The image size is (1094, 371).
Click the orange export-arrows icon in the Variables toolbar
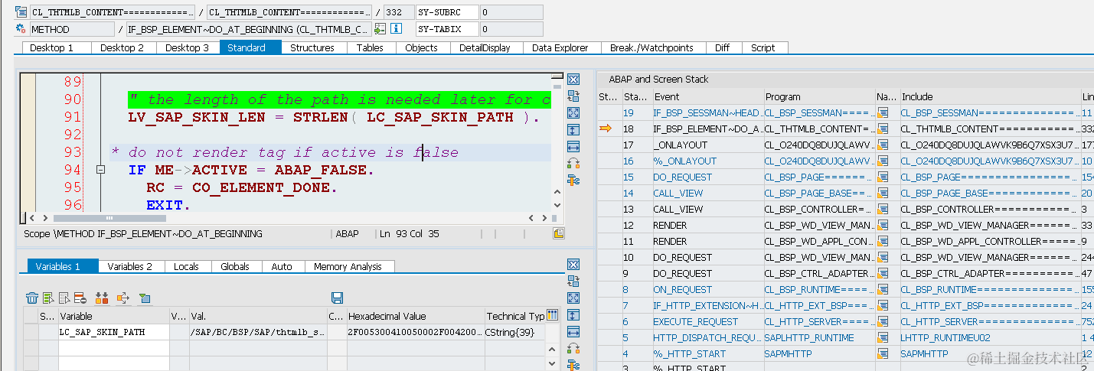[x=122, y=298]
